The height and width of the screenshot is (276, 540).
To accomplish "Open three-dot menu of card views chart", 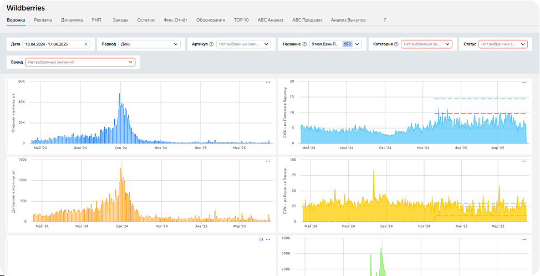I will 268,83.
